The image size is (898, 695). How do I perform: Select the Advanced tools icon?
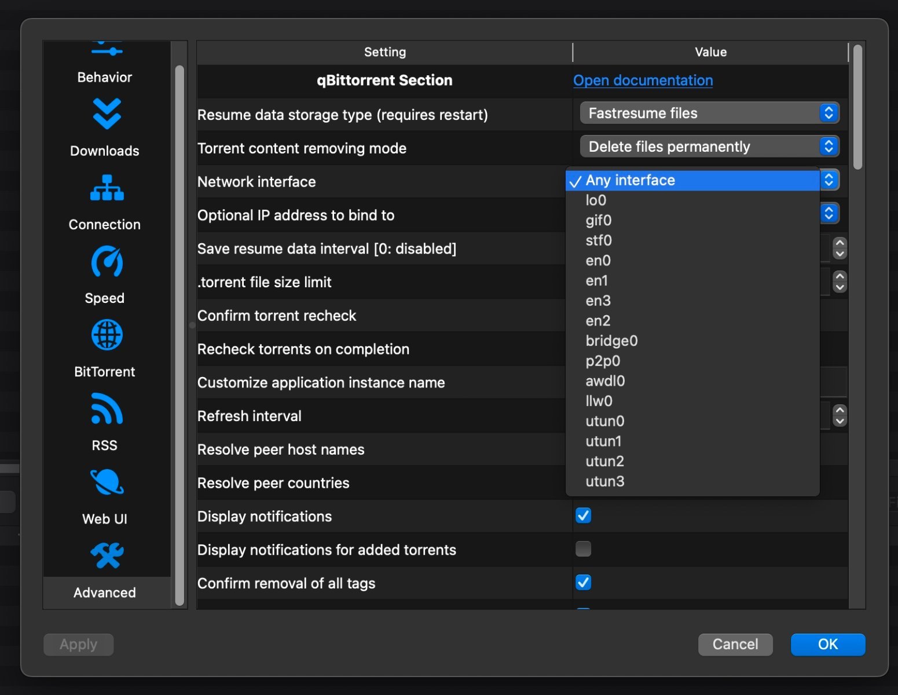107,555
